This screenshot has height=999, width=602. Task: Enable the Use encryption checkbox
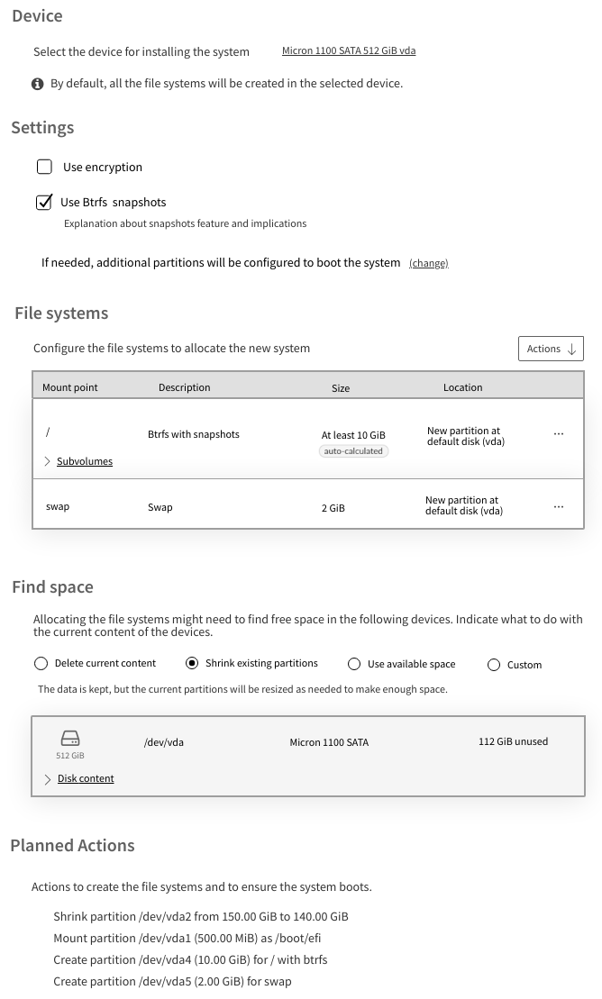coord(44,167)
